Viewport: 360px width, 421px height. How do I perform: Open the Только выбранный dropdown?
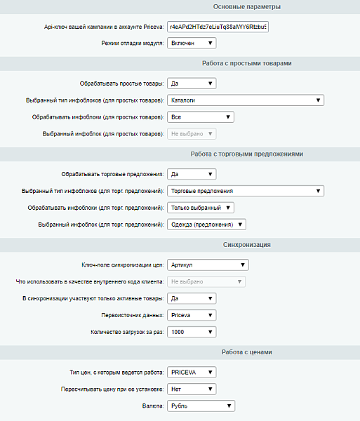(201, 208)
